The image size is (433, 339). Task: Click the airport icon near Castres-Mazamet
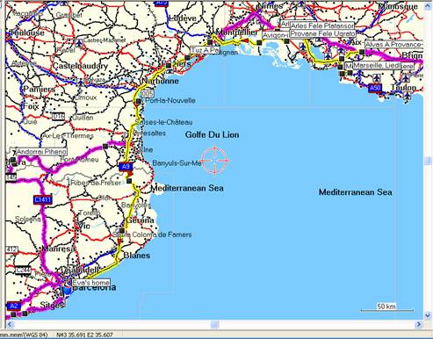[x=79, y=43]
